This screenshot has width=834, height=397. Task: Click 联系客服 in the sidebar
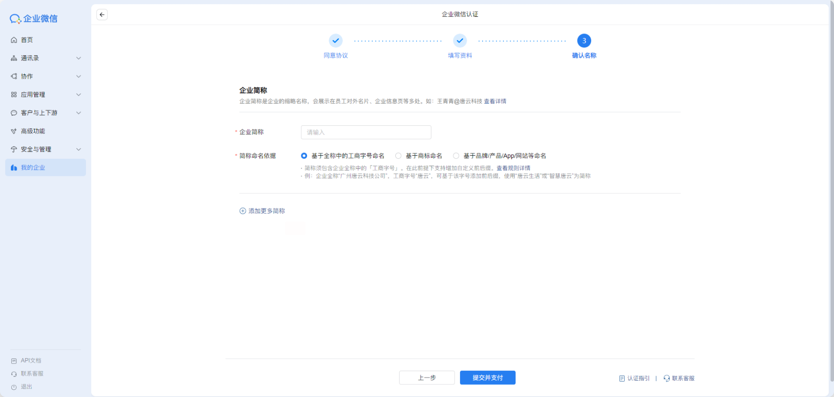click(x=32, y=374)
